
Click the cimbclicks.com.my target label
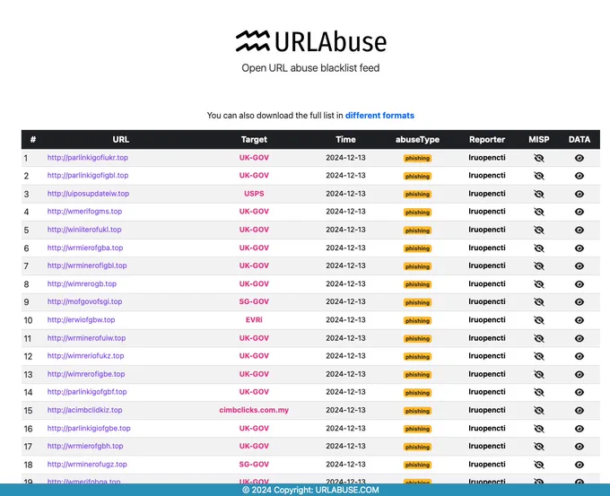click(x=254, y=410)
